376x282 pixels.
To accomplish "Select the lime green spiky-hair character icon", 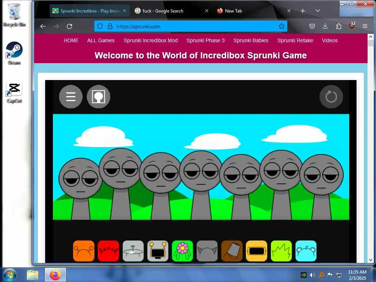I will pos(281,251).
